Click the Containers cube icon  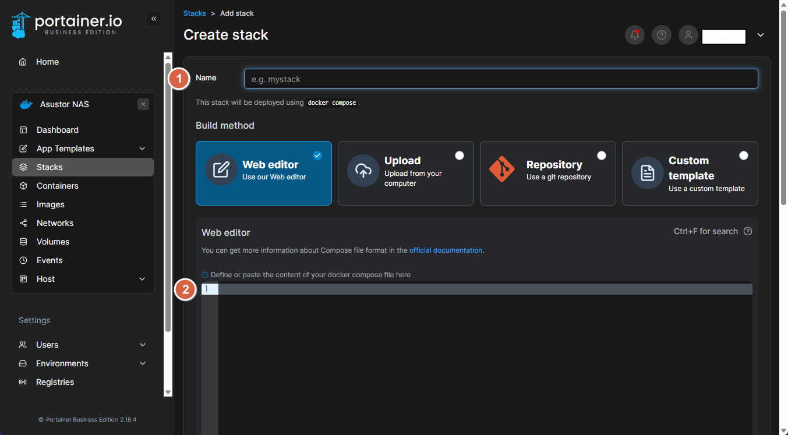click(x=23, y=186)
